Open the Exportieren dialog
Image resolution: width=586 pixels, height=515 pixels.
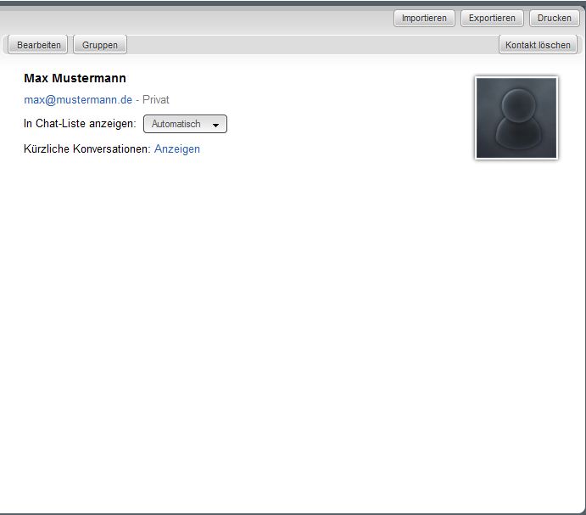click(492, 19)
